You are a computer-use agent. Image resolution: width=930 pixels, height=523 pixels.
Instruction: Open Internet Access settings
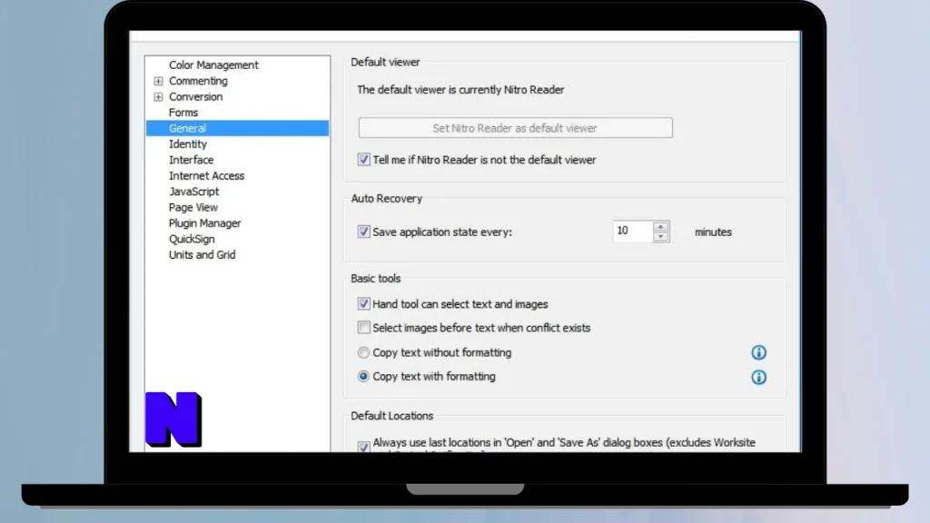click(x=206, y=175)
